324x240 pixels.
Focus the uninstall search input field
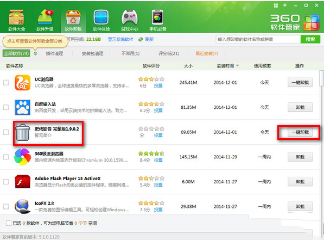click(x=258, y=39)
